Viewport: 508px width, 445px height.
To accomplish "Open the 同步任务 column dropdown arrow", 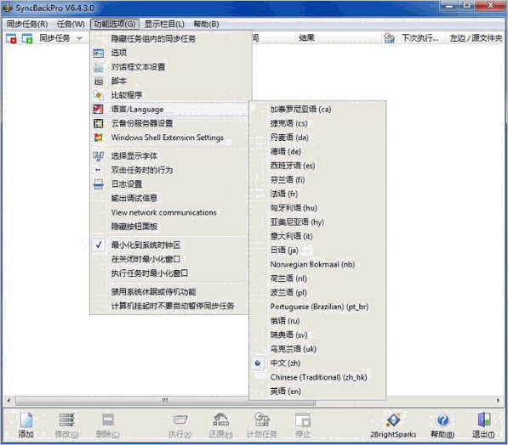I will (79, 39).
